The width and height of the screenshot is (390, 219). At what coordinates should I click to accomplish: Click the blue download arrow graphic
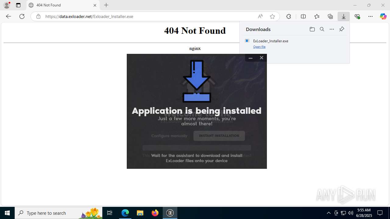pos(197,81)
